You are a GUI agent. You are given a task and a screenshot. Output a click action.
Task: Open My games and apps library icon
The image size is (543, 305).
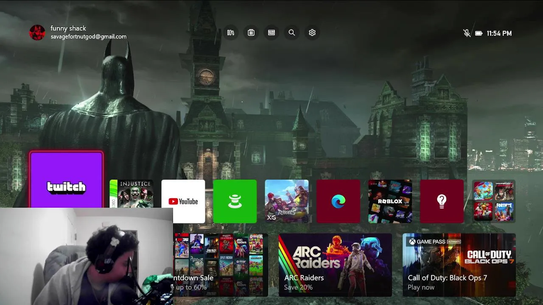click(231, 33)
